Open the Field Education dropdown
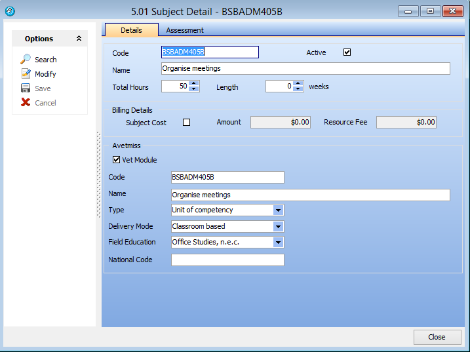 point(278,243)
